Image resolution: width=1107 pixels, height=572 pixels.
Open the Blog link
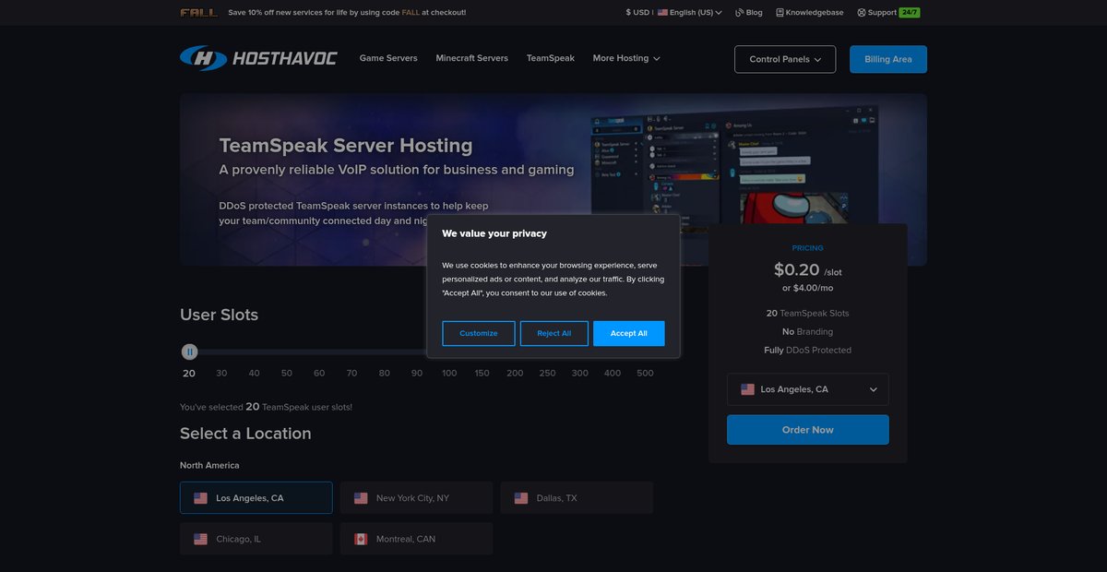click(749, 13)
